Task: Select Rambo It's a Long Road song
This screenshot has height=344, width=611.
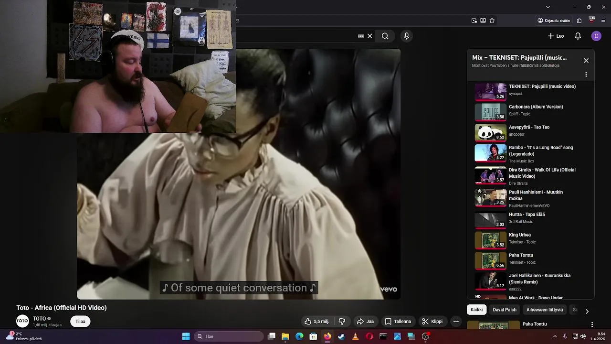Action: [529, 154]
